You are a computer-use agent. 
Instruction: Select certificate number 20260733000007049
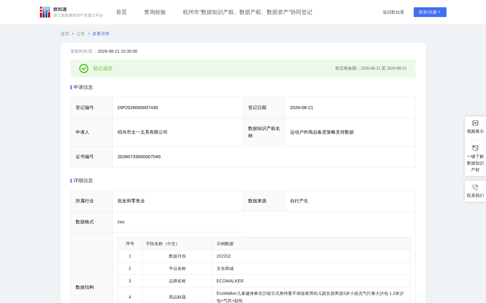click(x=139, y=157)
